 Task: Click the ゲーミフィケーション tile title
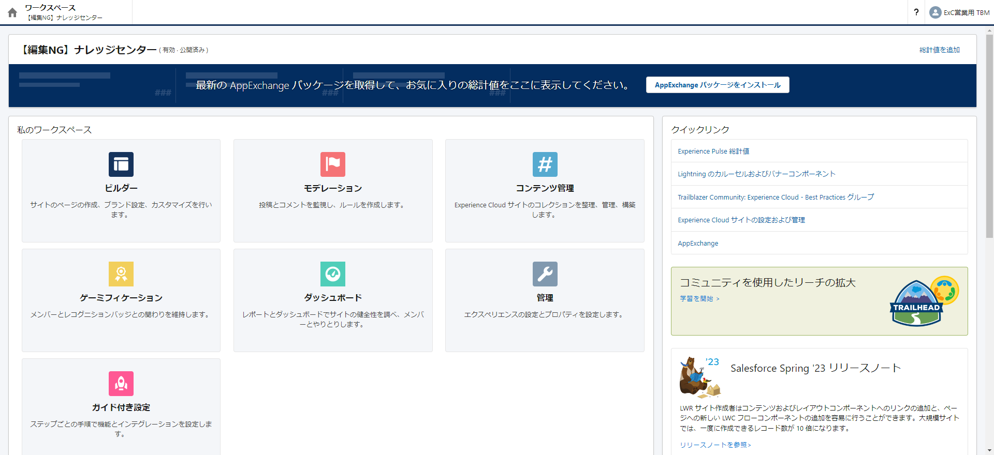pos(121,298)
